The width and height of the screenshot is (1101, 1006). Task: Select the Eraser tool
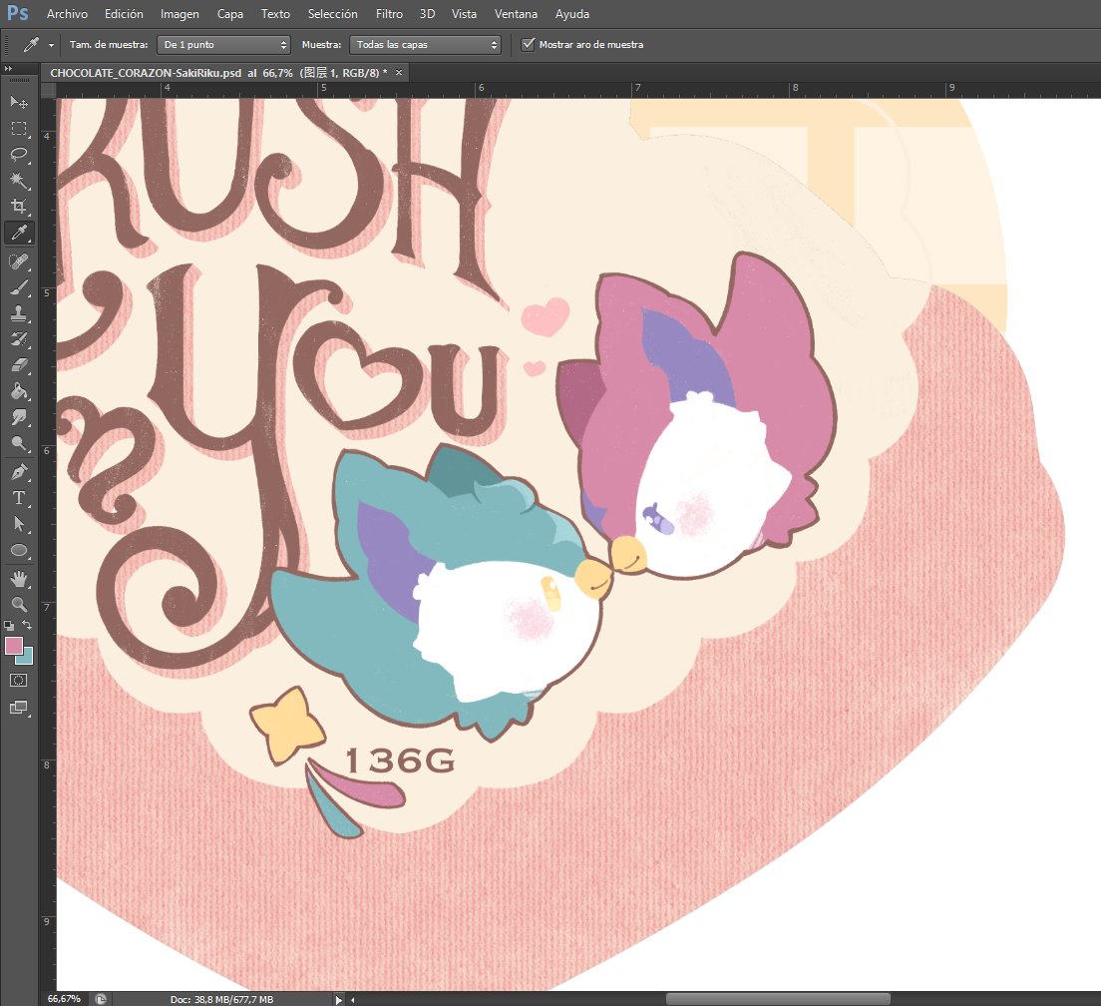[19, 365]
